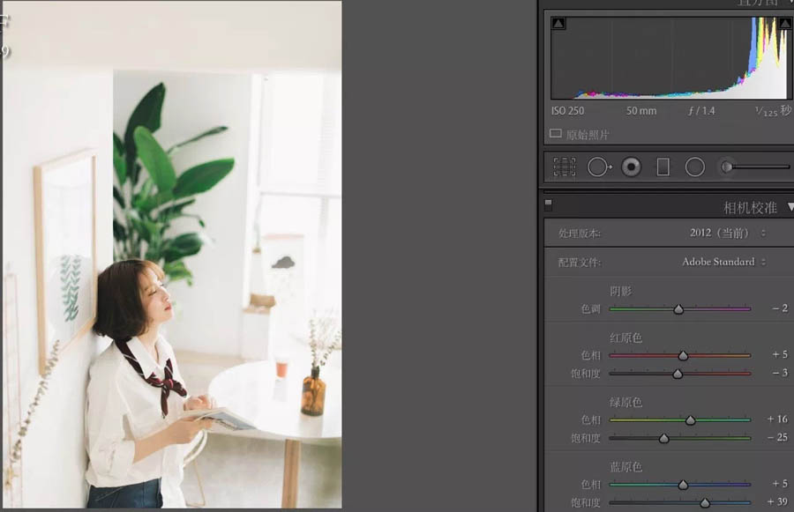The image size is (794, 512).
Task: Select the Spot Removal tool
Action: coord(599,167)
